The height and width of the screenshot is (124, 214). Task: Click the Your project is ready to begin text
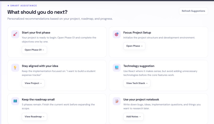pyautogui.click(x=59, y=40)
